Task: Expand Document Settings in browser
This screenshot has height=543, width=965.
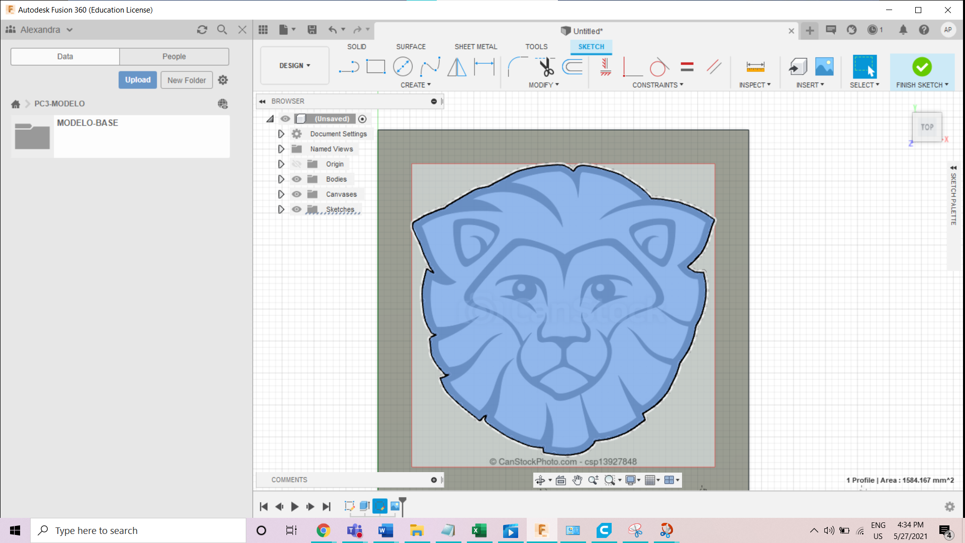Action: [x=281, y=134]
